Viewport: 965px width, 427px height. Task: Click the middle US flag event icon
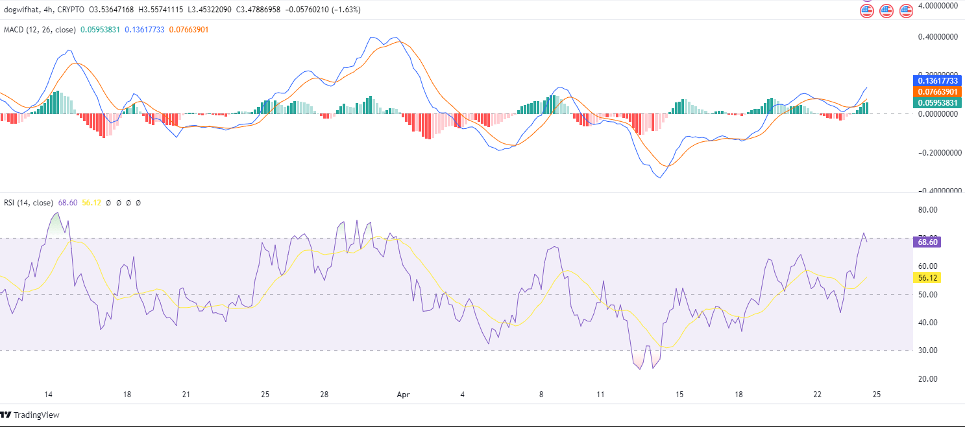886,10
